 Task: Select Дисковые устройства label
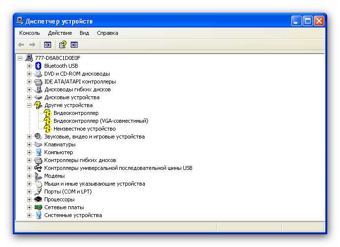pos(72,97)
